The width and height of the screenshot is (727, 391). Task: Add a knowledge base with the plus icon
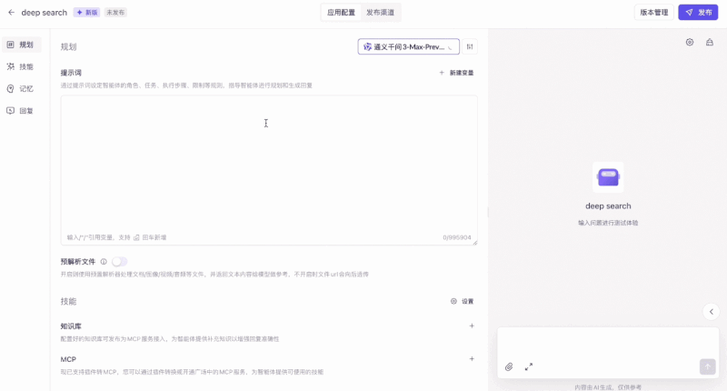tap(471, 326)
